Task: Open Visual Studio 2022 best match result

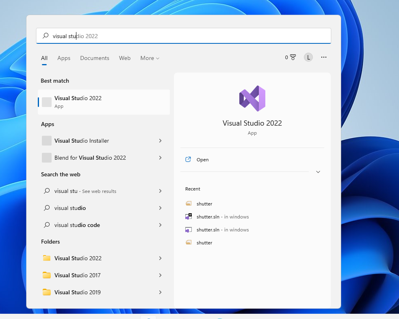Action: pyautogui.click(x=104, y=102)
